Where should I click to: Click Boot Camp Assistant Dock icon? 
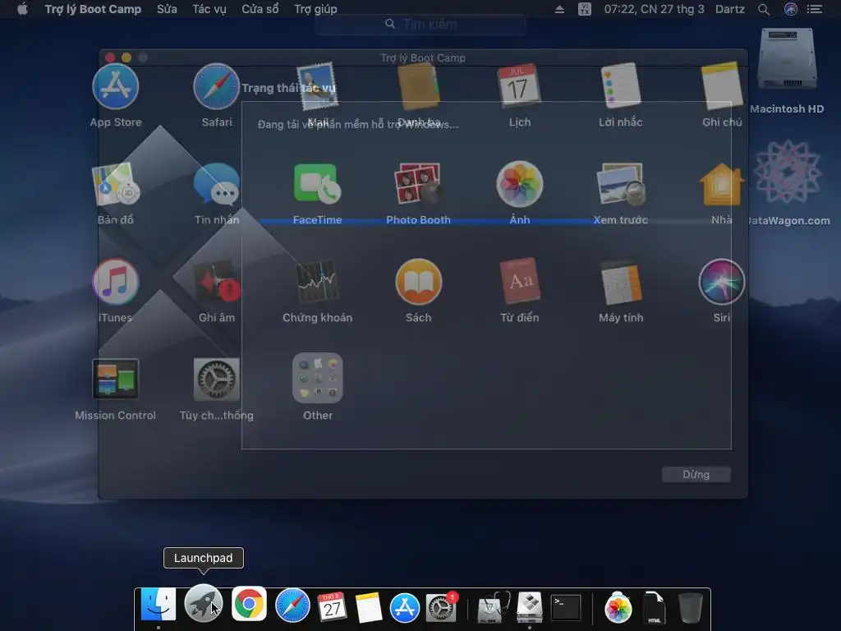(x=530, y=607)
